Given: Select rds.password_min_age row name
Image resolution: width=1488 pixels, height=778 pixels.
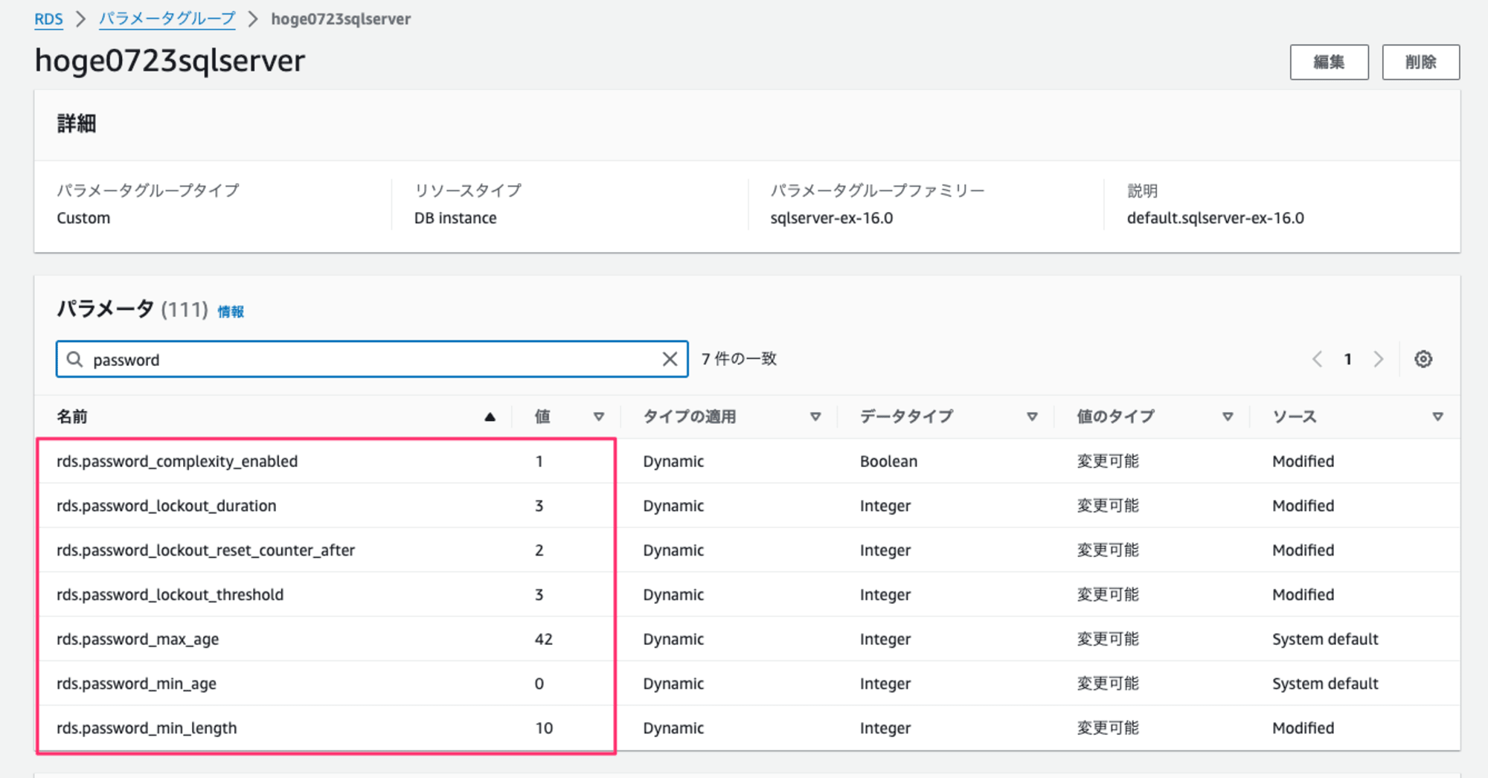Looking at the screenshot, I should click(136, 684).
